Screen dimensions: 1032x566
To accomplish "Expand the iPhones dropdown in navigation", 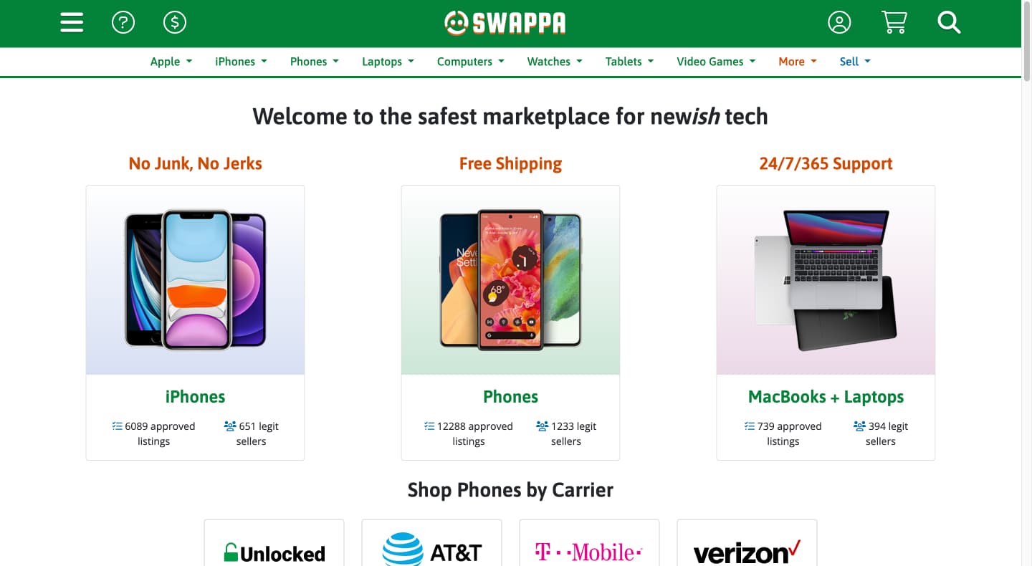I will [241, 62].
